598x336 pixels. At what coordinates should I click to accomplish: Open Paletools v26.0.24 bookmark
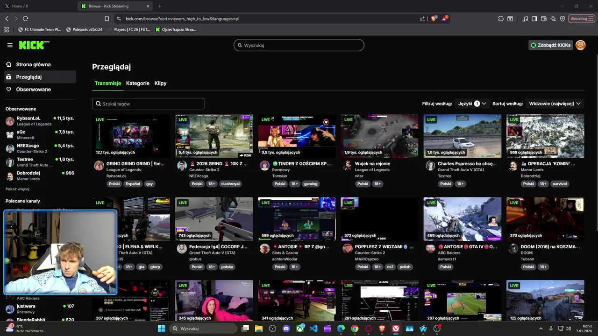point(84,29)
